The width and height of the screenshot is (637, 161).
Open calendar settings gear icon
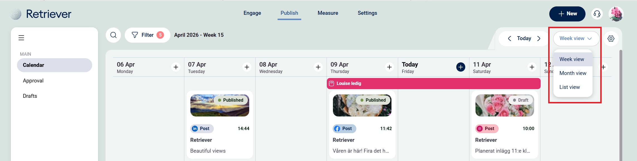(x=611, y=38)
